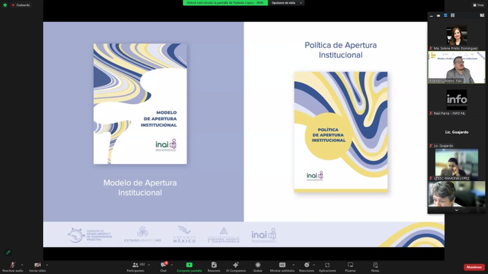Expand subtitle options arrow beside Mostrar subtítulos
Image resolution: width=488 pixels, height=274 pixels.
[293, 265]
